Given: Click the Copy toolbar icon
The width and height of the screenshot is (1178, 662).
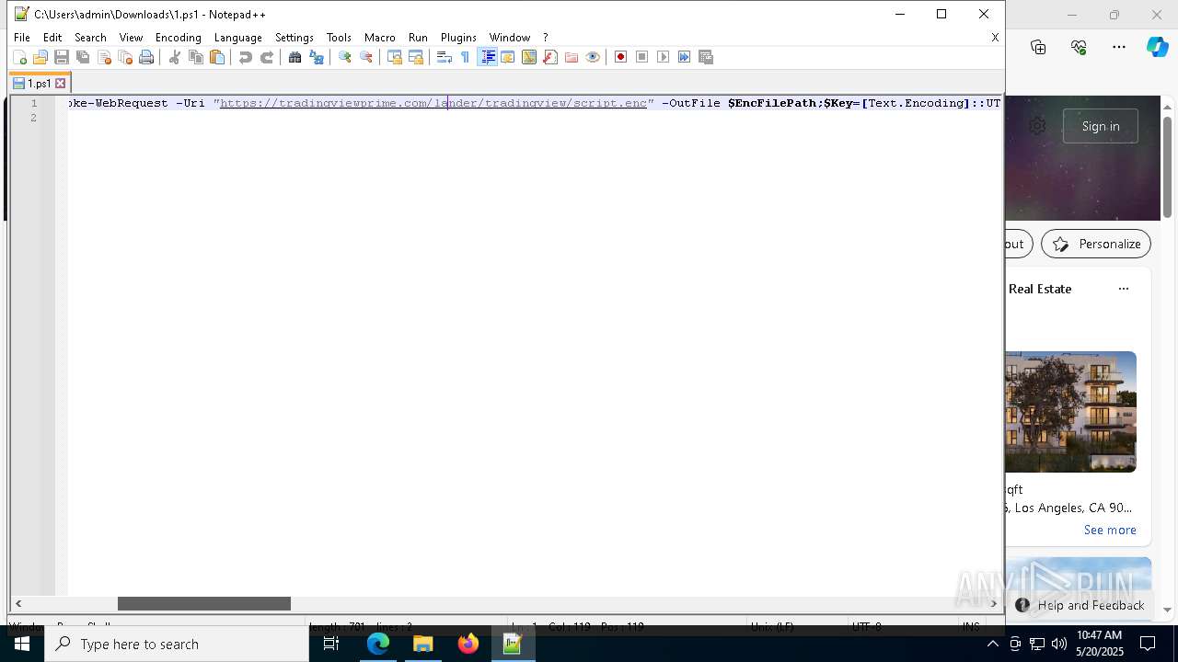Looking at the screenshot, I should tap(196, 57).
